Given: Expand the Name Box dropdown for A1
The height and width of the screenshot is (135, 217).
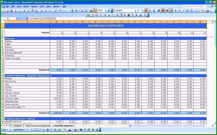Looking at the screenshot, I should coord(18,19).
